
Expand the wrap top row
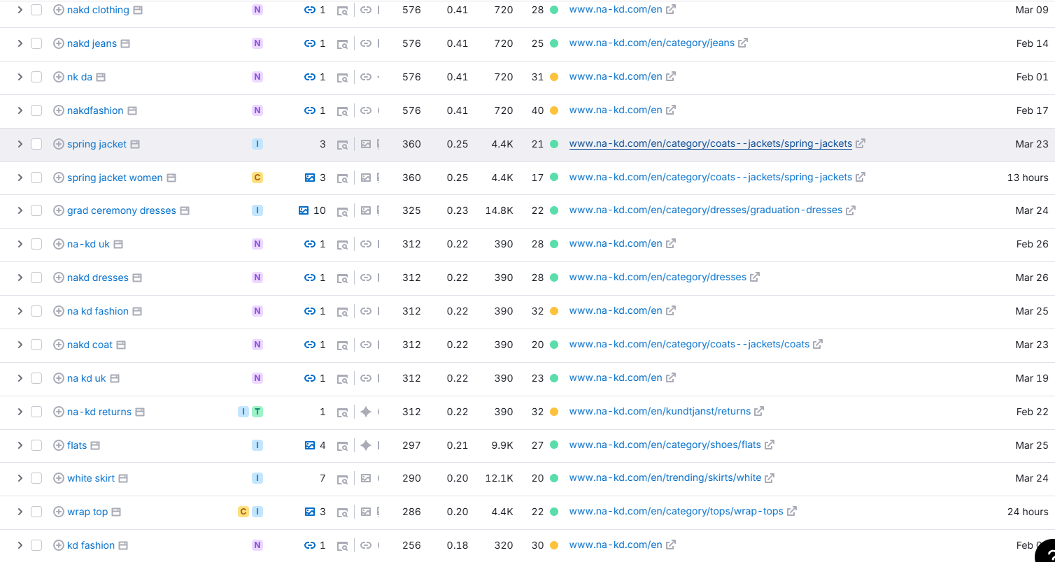[20, 512]
